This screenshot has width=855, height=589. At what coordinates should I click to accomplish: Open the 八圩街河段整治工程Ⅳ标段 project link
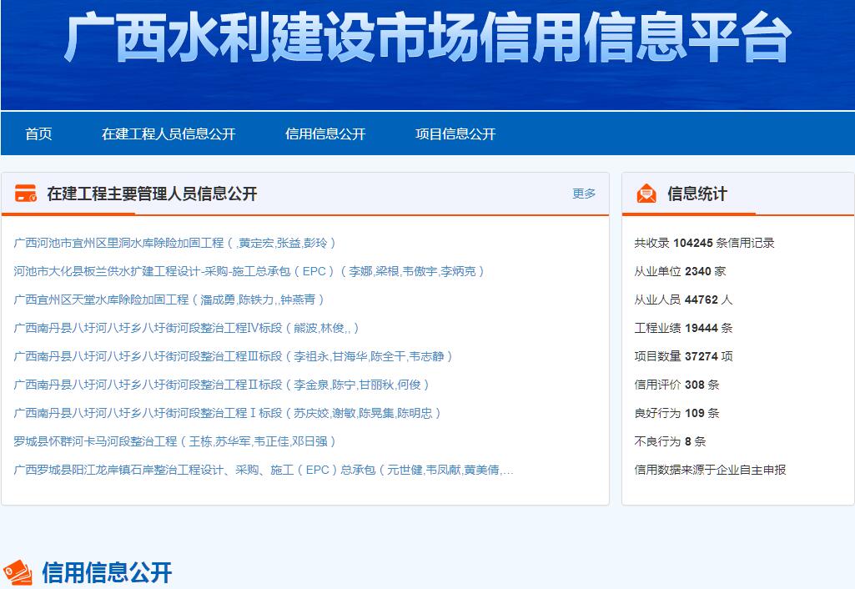187,328
